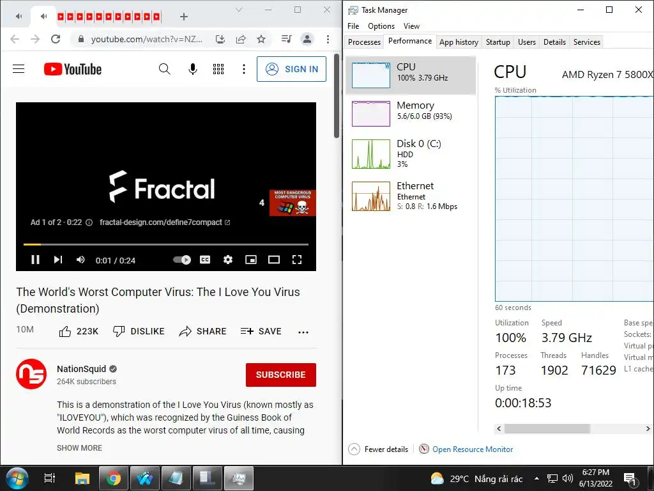Click the ad progress bar
Viewport: 654px width, 491px height.
tap(166, 244)
